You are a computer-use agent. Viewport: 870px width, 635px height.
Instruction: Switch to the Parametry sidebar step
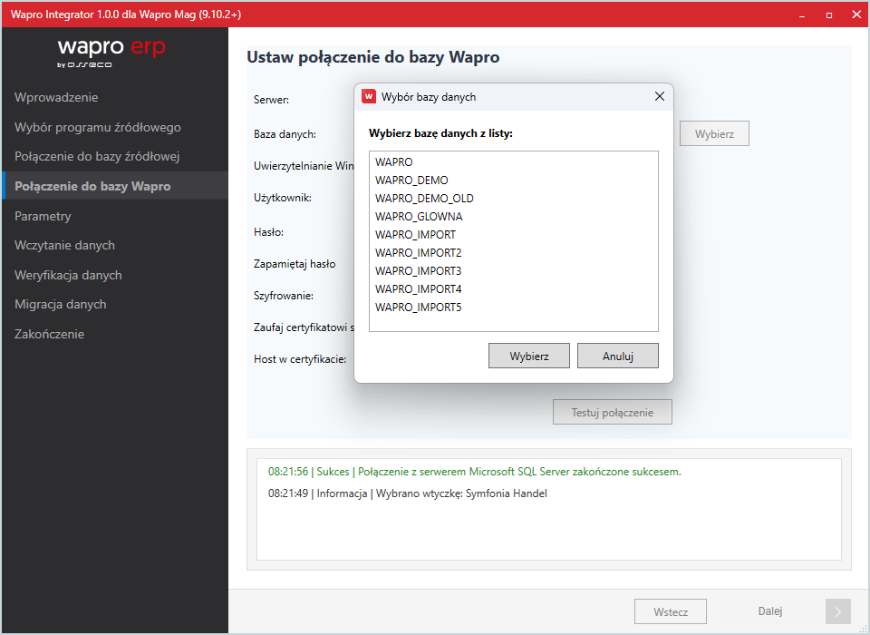click(43, 217)
